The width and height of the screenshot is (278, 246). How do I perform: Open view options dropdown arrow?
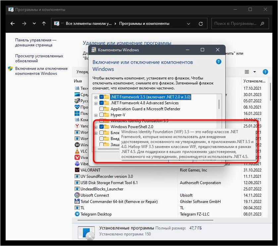[x=254, y=72]
